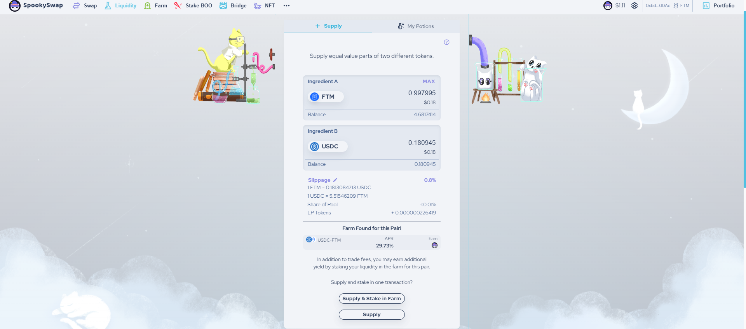Viewport: 746px width, 329px height.
Task: Open the settings gear
Action: (634, 5)
